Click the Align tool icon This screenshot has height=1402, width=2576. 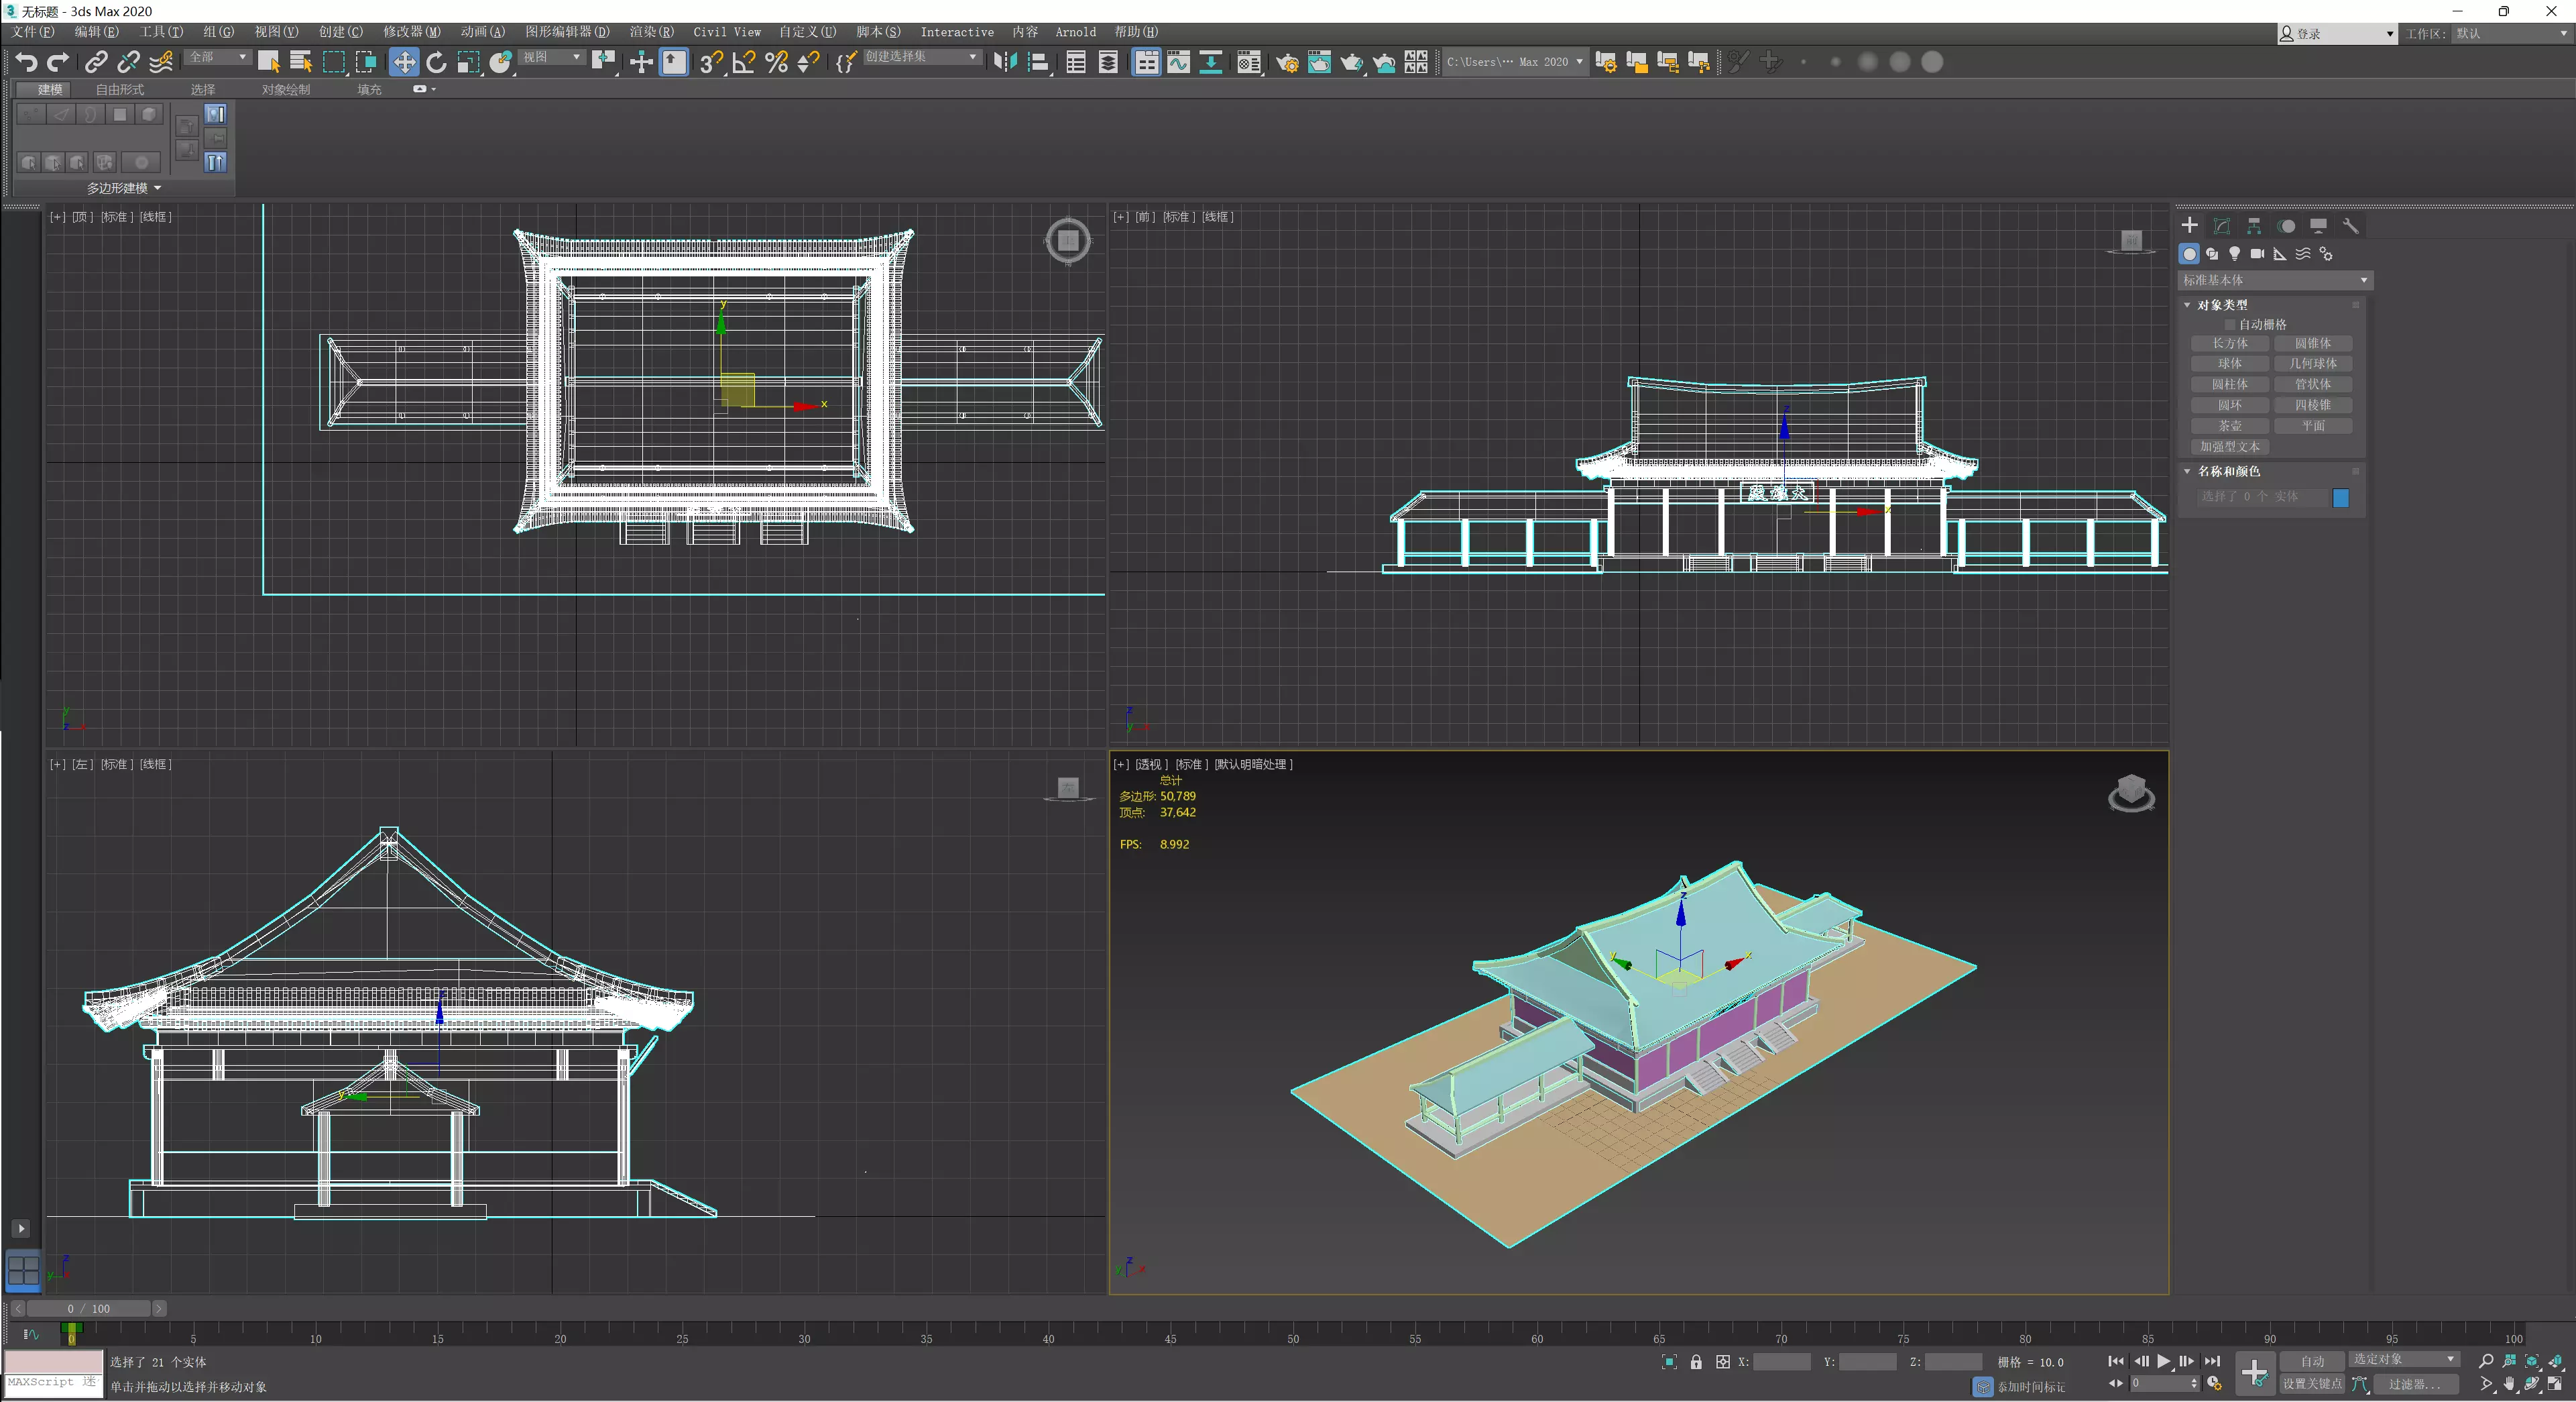(x=1038, y=62)
